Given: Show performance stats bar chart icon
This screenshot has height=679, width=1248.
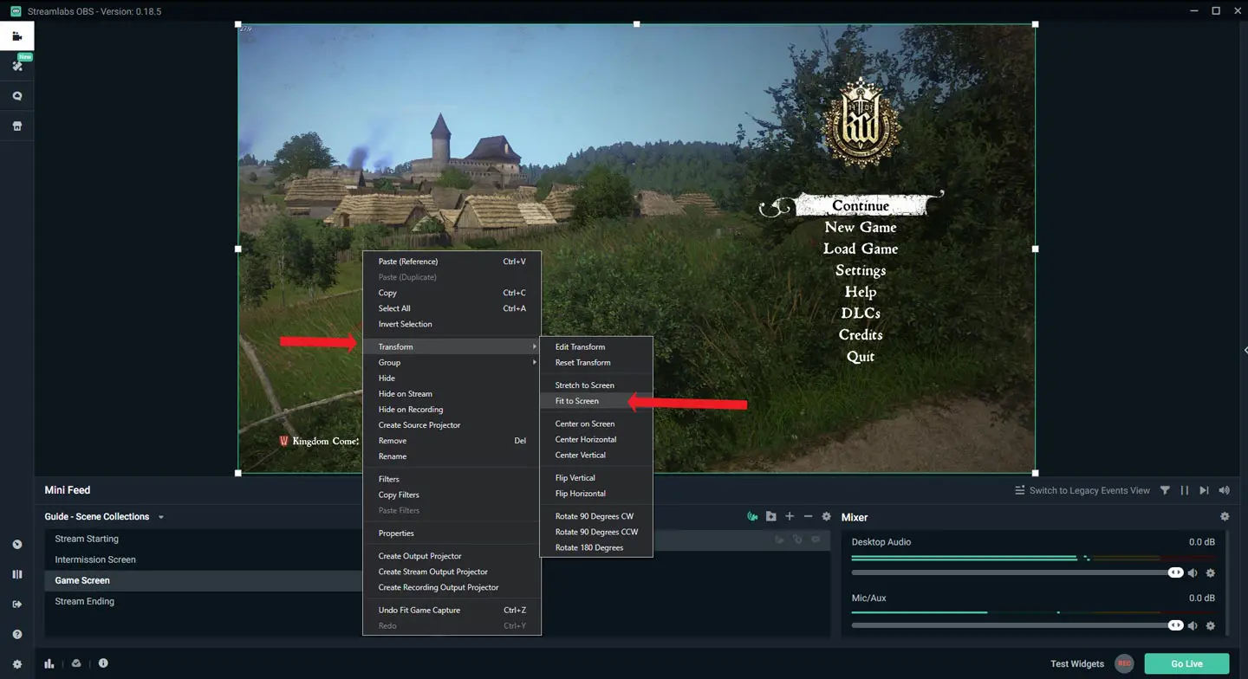Looking at the screenshot, I should coord(49,663).
